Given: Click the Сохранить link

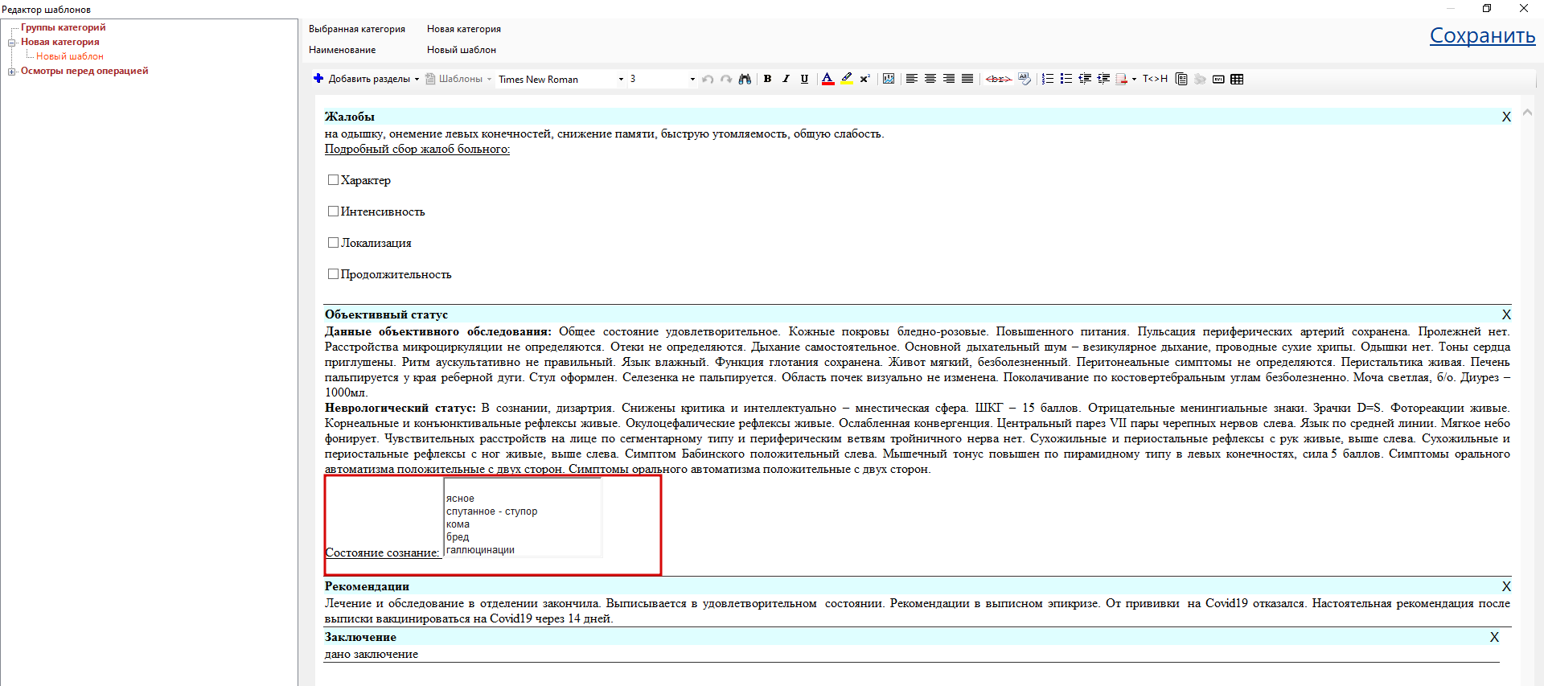Looking at the screenshot, I should tap(1482, 35).
